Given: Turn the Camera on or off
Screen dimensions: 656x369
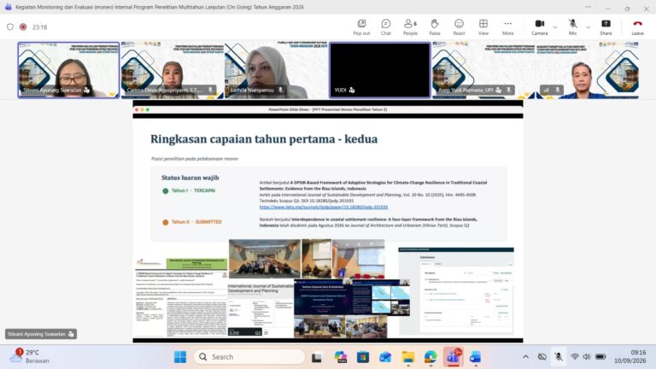Looking at the screenshot, I should (x=539, y=27).
